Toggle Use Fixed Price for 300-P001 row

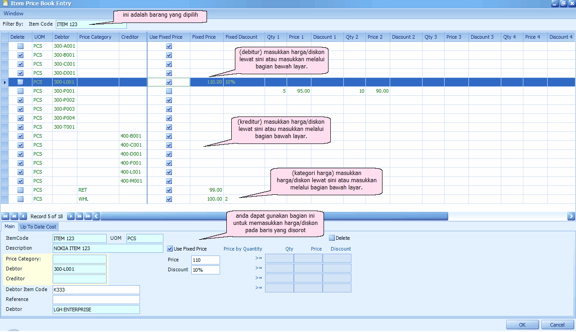pos(169,91)
